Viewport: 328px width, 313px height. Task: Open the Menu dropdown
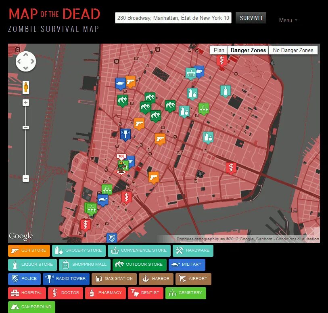pyautogui.click(x=288, y=20)
